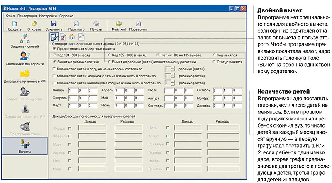Toggle Предоставить стандартные вычеты checkbox
332x183 pixels.
(55, 48)
